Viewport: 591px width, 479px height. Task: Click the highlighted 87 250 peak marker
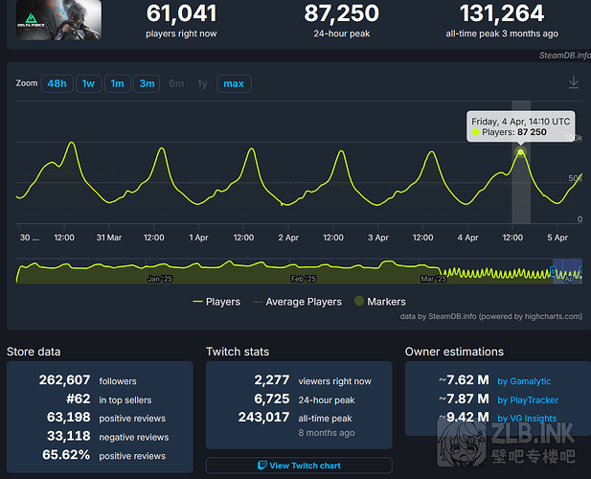coord(520,152)
